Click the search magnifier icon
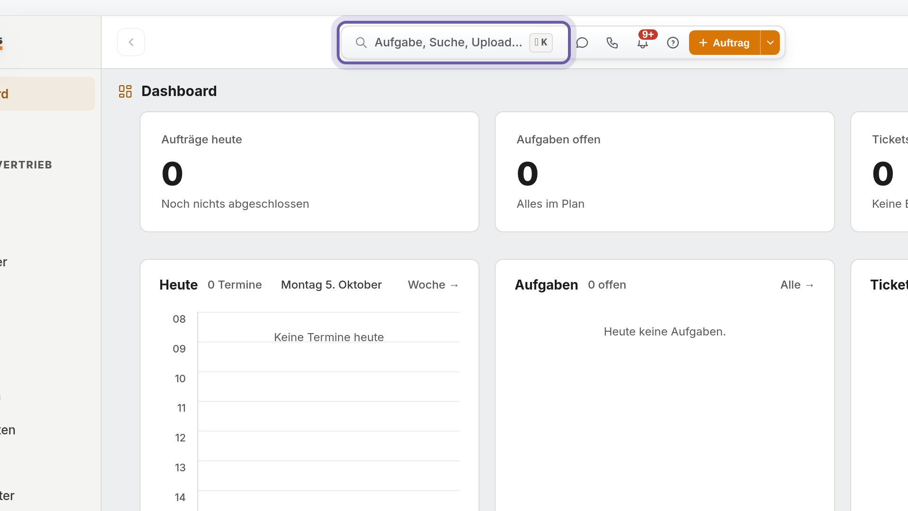The height and width of the screenshot is (511, 908). (x=361, y=43)
